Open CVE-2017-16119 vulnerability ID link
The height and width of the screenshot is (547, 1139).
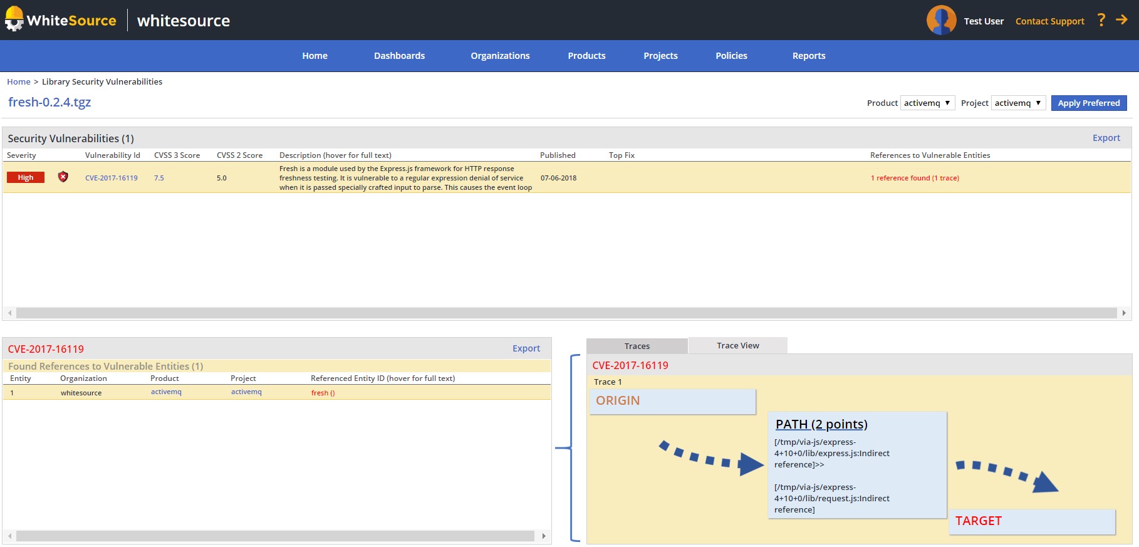[111, 178]
